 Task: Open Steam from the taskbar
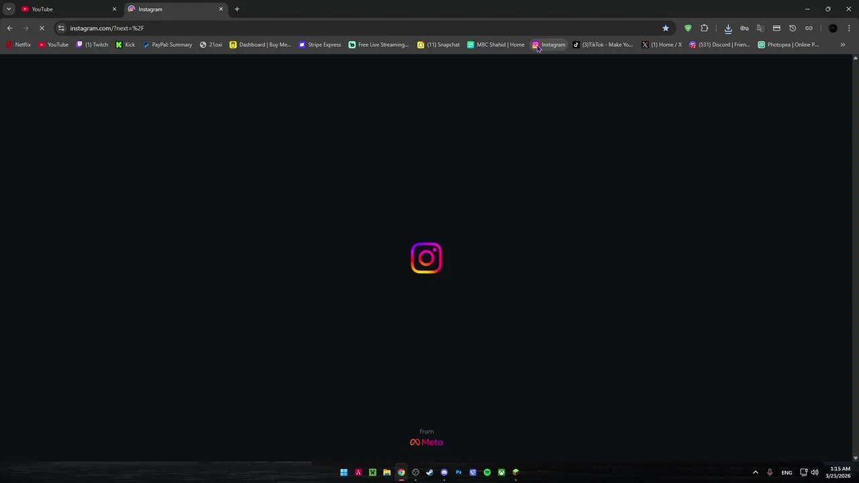pos(429,472)
